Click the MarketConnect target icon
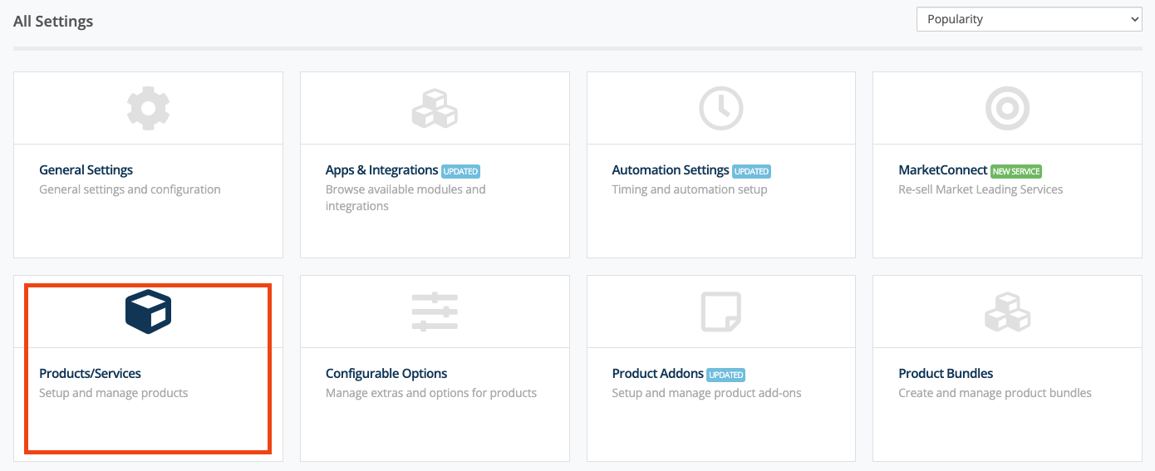This screenshot has height=471, width=1155. coord(1007,108)
